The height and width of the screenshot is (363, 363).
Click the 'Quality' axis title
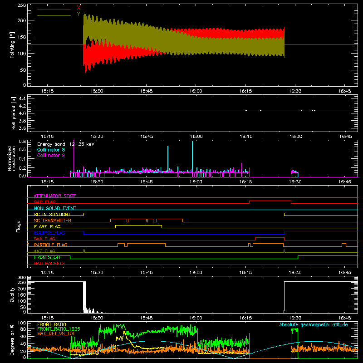[x=12, y=294]
